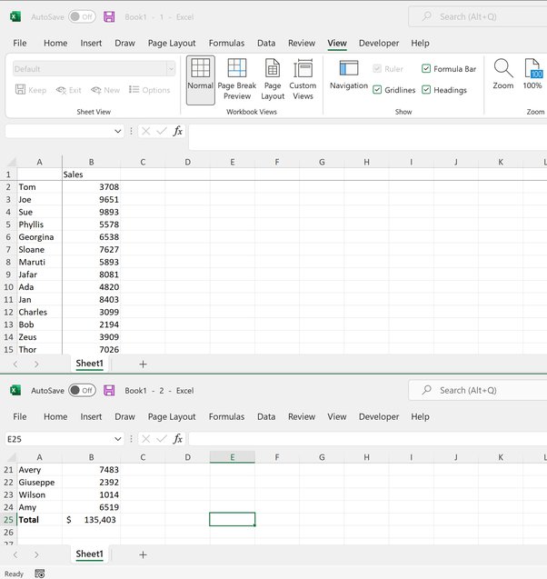Open Custom Views dialog

pyautogui.click(x=303, y=80)
